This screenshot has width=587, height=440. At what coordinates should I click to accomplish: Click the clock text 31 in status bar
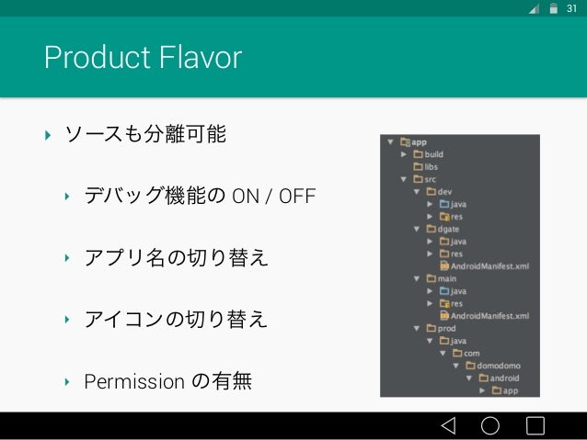(x=571, y=8)
